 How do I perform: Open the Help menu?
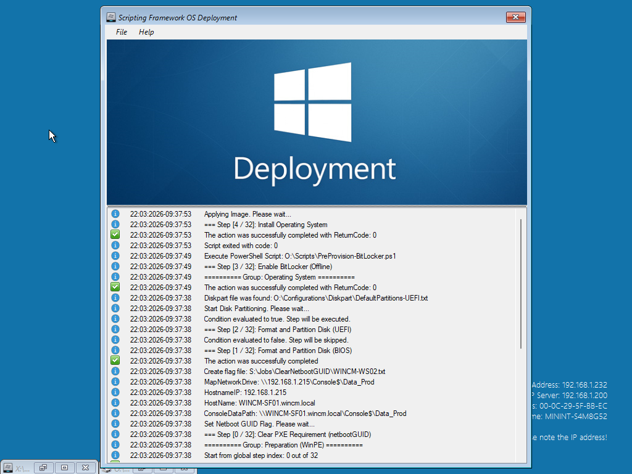coord(146,32)
